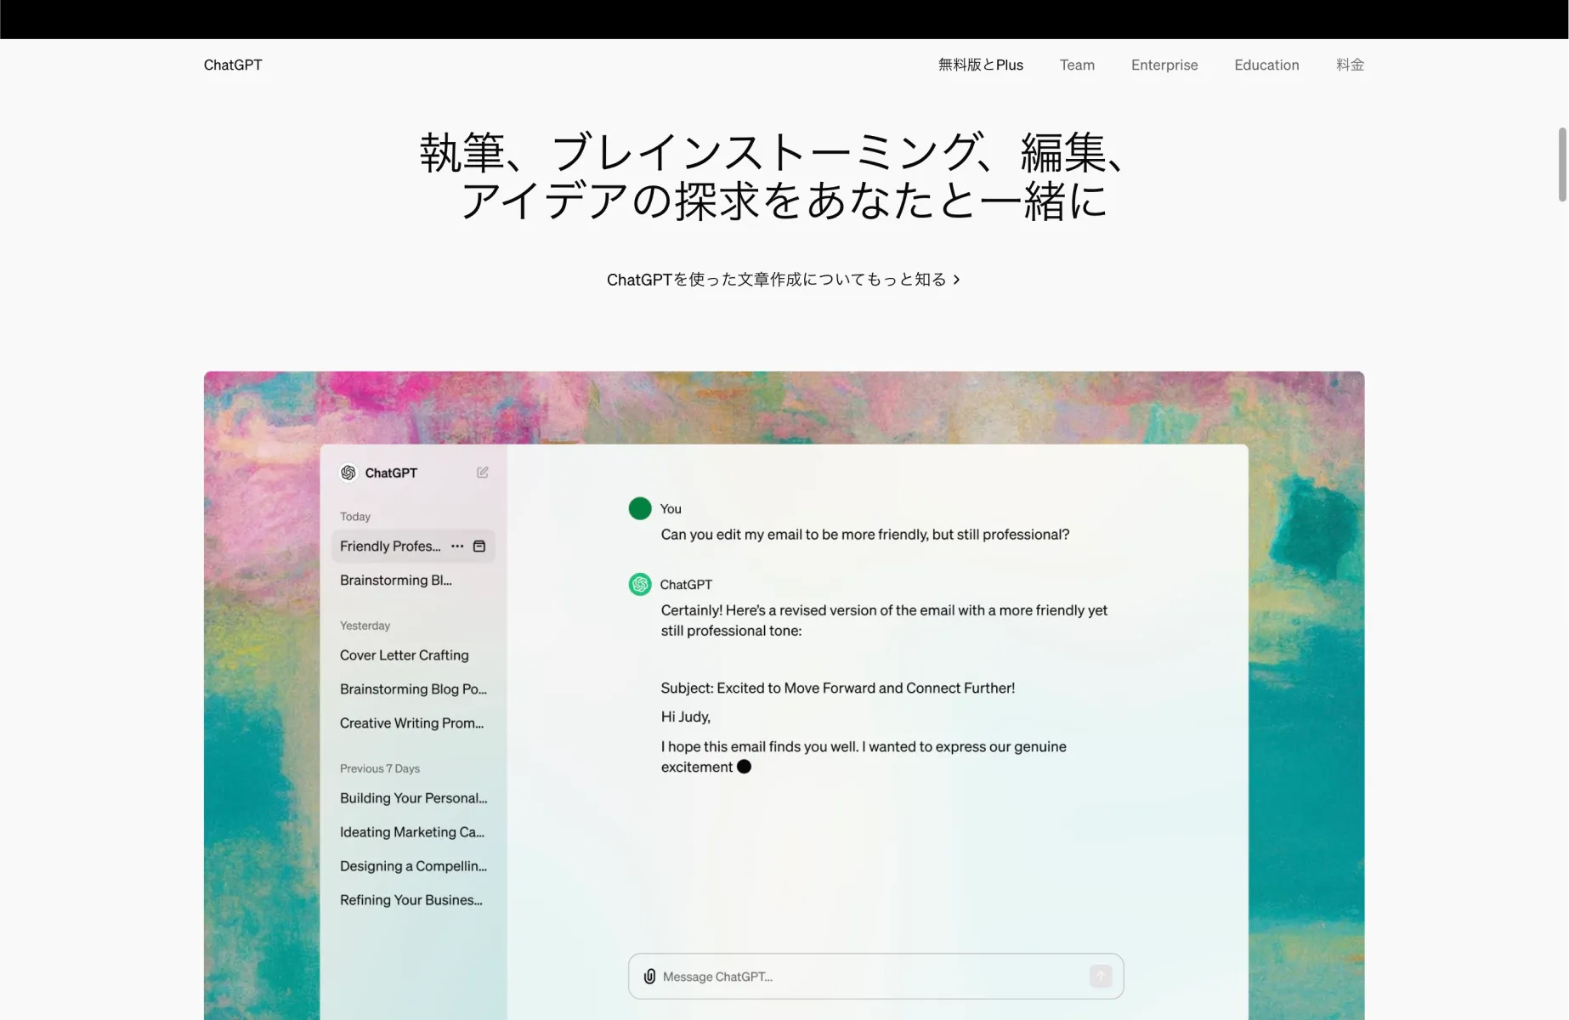Open the Creative Writing Prom... chat
1569x1020 pixels.
(411, 723)
